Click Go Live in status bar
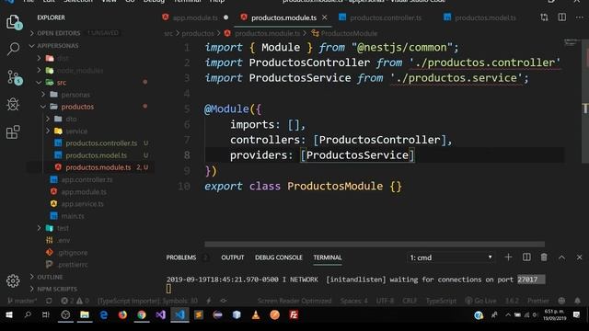This screenshot has height=331, width=589. [480, 301]
